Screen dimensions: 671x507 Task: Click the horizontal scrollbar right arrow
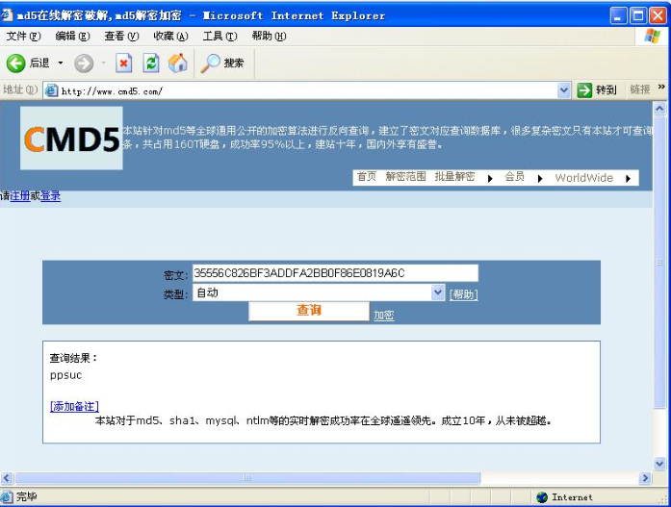pyautogui.click(x=645, y=478)
